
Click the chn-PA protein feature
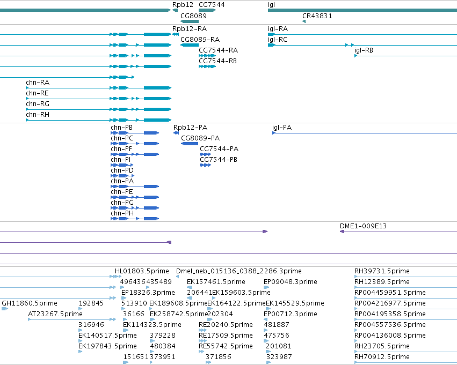tap(135, 187)
